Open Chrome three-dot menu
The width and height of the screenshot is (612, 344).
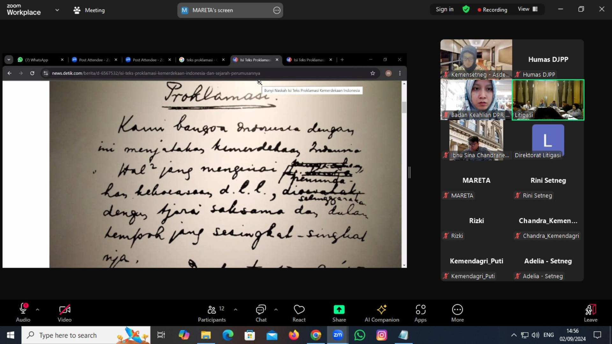(x=400, y=73)
